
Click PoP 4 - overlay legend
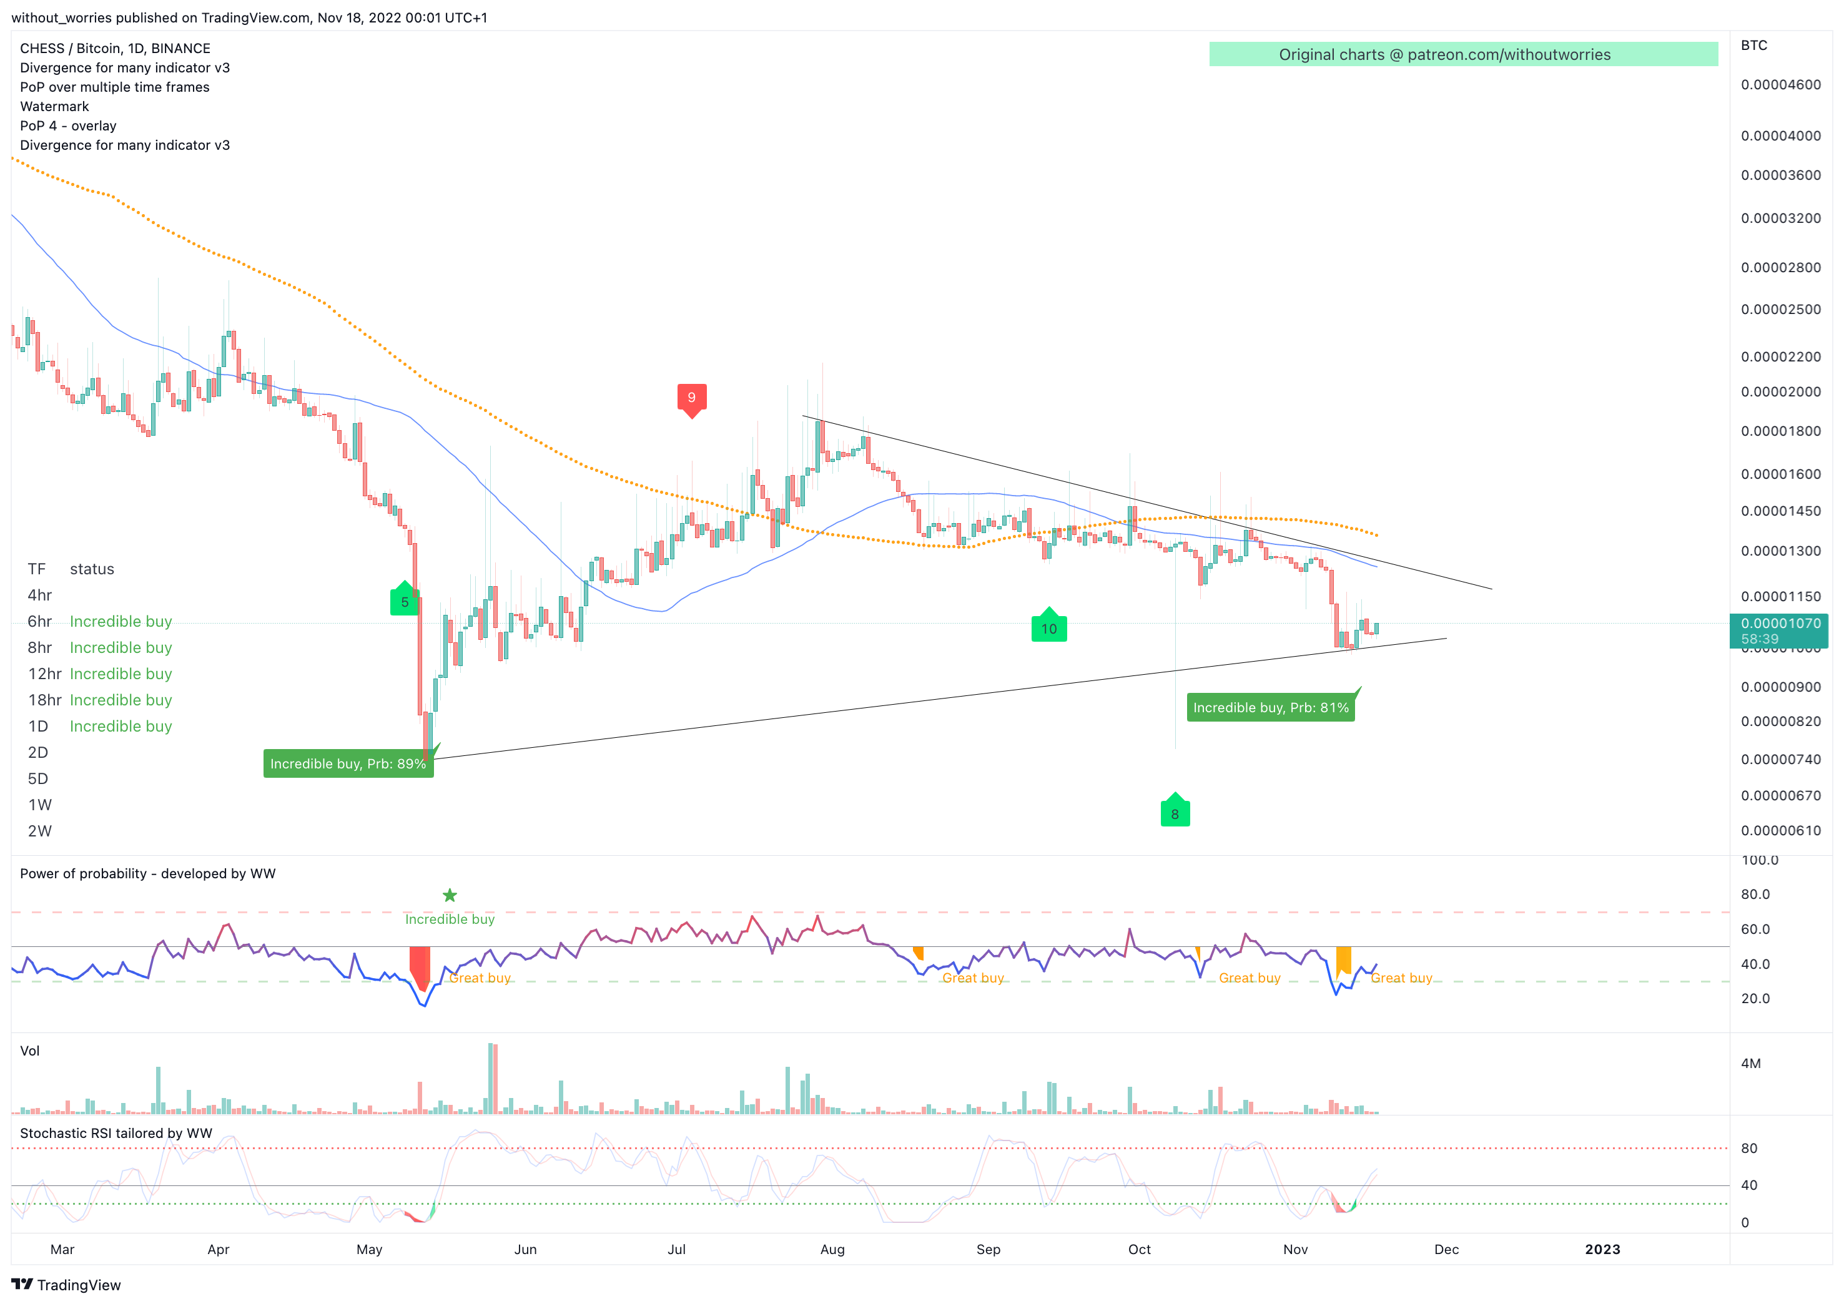pyautogui.click(x=67, y=125)
